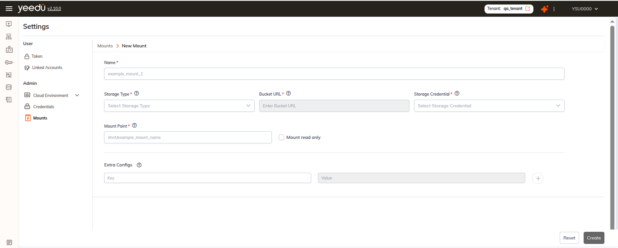Show help for Extra Configs
This screenshot has width=618, height=248.
(x=139, y=165)
